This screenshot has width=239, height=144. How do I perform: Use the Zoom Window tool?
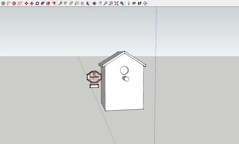click(111, 3)
